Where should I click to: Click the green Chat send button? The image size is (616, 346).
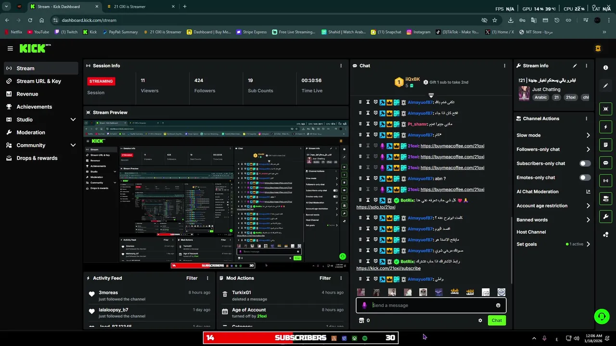tap(497, 321)
